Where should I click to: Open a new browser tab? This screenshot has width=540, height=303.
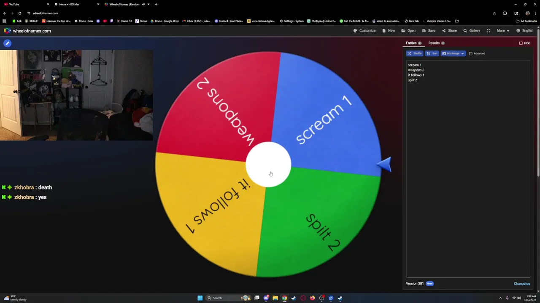(156, 4)
